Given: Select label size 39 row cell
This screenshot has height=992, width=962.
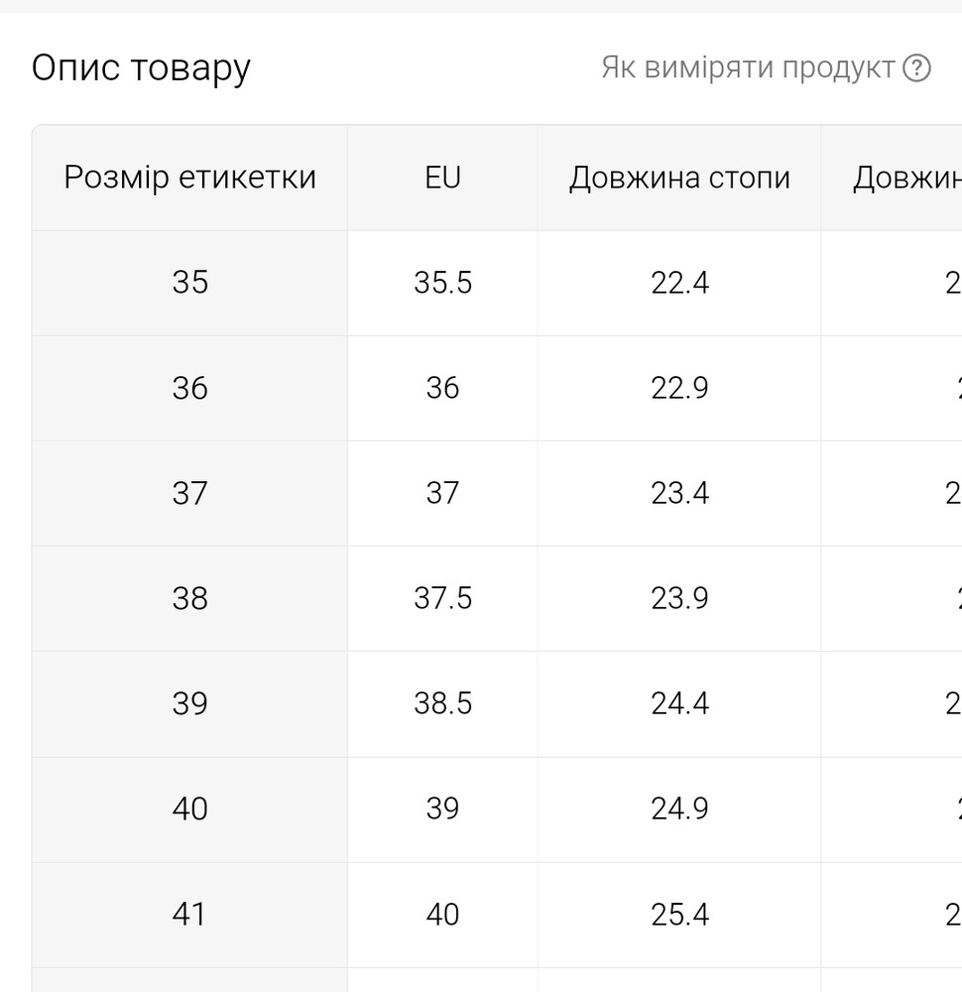Looking at the screenshot, I should [189, 704].
